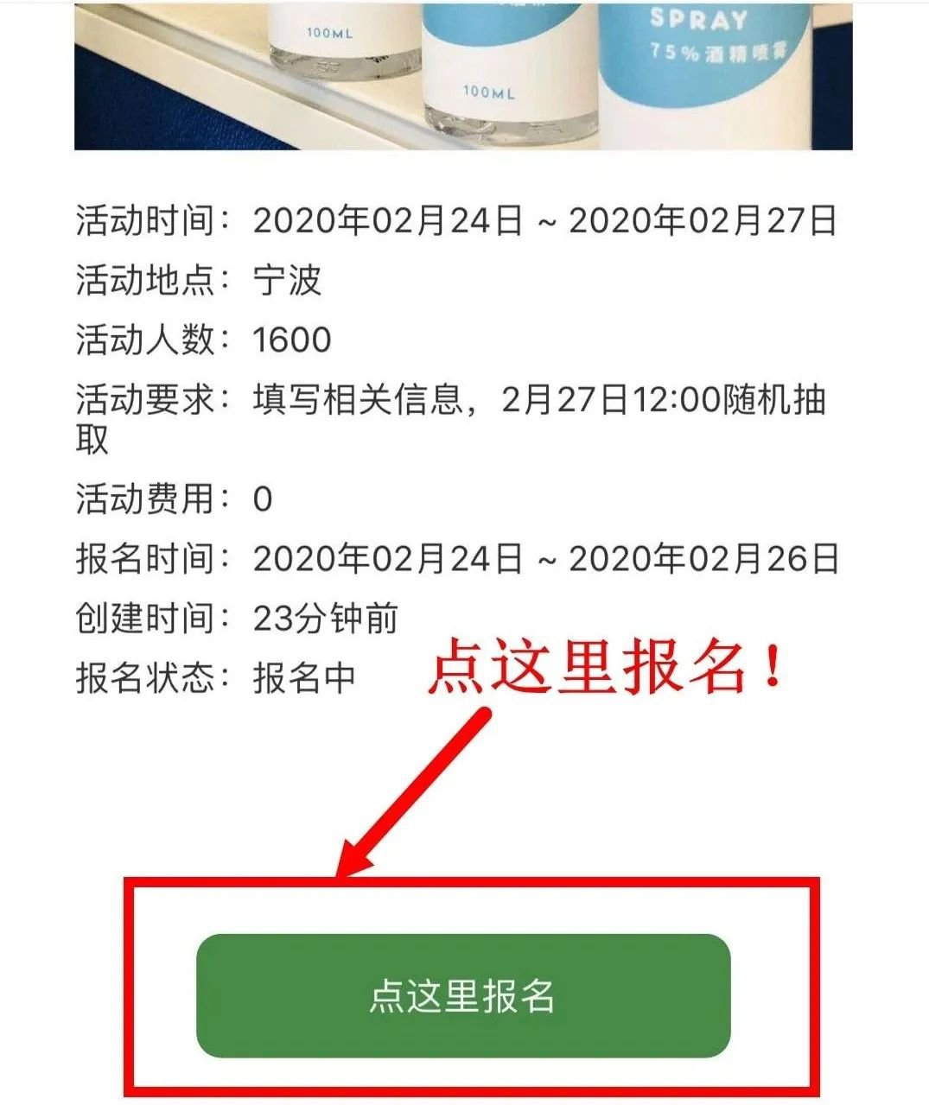929x1105 pixels.
Task: Tap the green 点这里报名 button
Action: click(463, 995)
